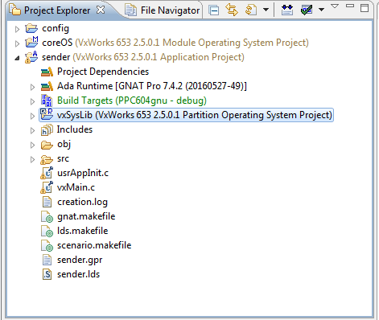The image size is (379, 320).
Task: Click the File Navigator tab icon
Action: pos(131,10)
